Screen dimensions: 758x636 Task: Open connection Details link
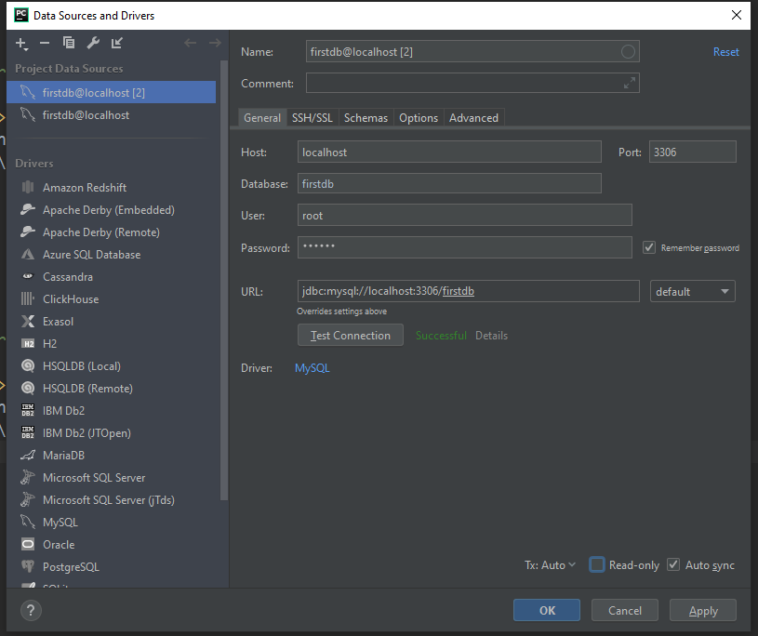tap(491, 335)
